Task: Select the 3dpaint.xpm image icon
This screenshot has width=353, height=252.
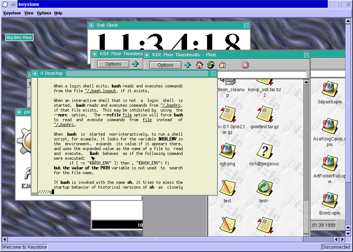Action: (330, 89)
